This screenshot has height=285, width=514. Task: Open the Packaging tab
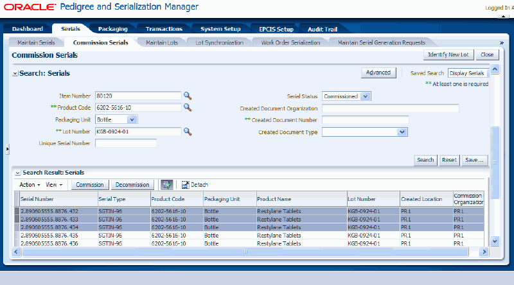[x=113, y=29]
